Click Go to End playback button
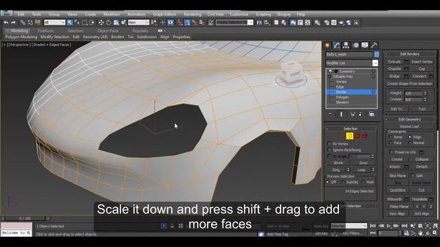 tap(404, 226)
